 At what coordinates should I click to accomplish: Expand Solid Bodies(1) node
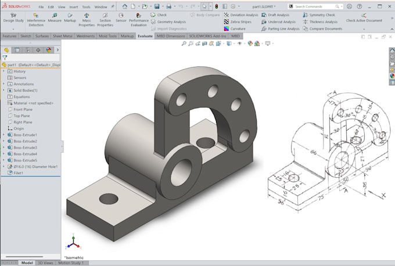coord(3,90)
